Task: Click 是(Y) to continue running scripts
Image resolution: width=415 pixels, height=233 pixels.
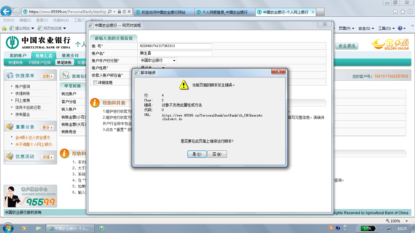Action: [197, 154]
